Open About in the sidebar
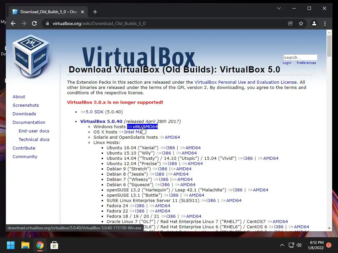The width and height of the screenshot is (338, 253). (19, 97)
